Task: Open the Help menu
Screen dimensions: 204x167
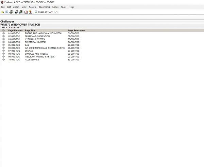Action: [x=71, y=7]
